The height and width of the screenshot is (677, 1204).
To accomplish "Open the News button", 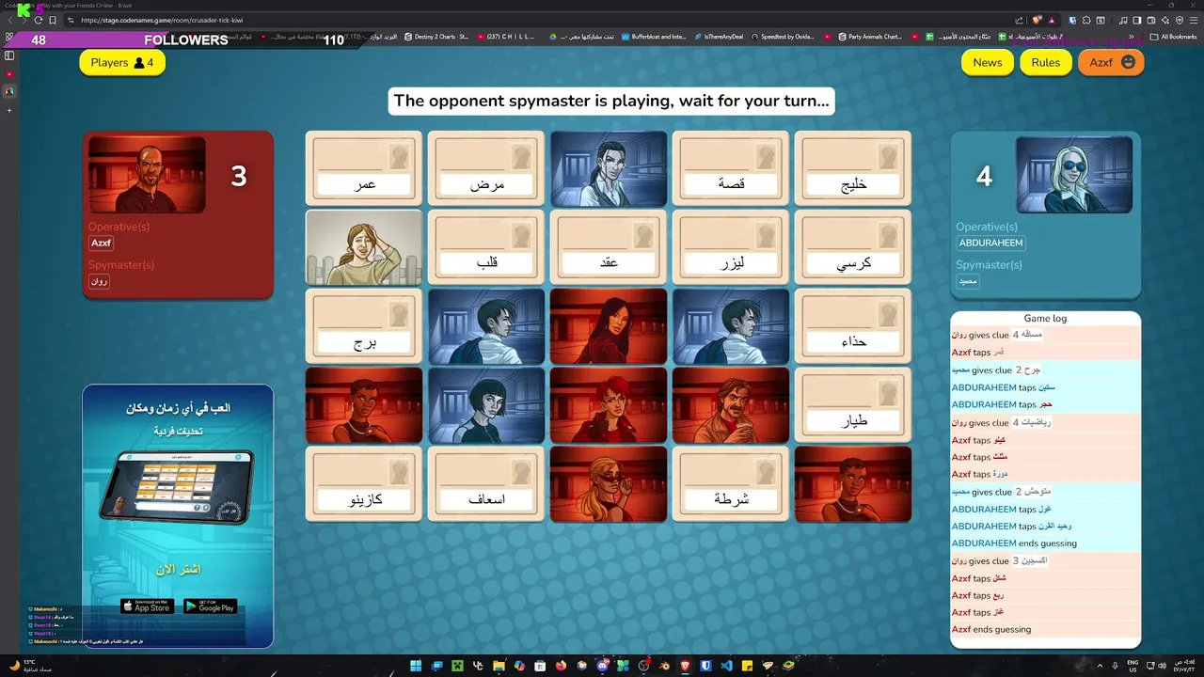I will [x=987, y=62].
